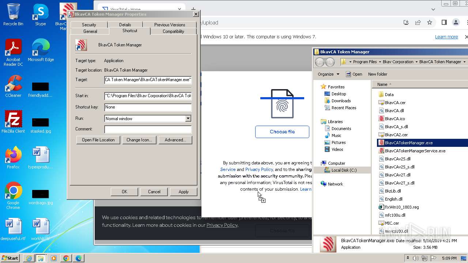The height and width of the screenshot is (263, 468).
Task: Click New folder in Explorer toolbar
Action: tap(378, 74)
